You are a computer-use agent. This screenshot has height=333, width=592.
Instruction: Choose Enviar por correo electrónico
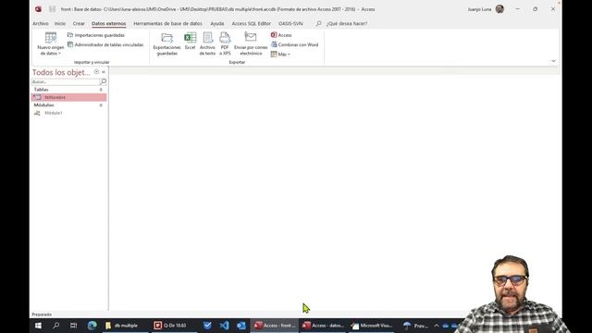251,43
